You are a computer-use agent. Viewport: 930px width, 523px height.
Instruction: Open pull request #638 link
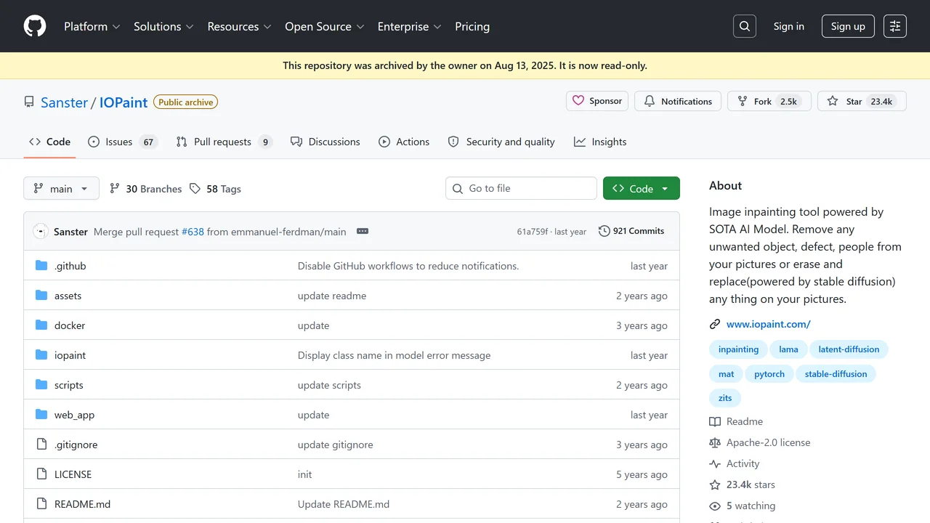tap(193, 231)
